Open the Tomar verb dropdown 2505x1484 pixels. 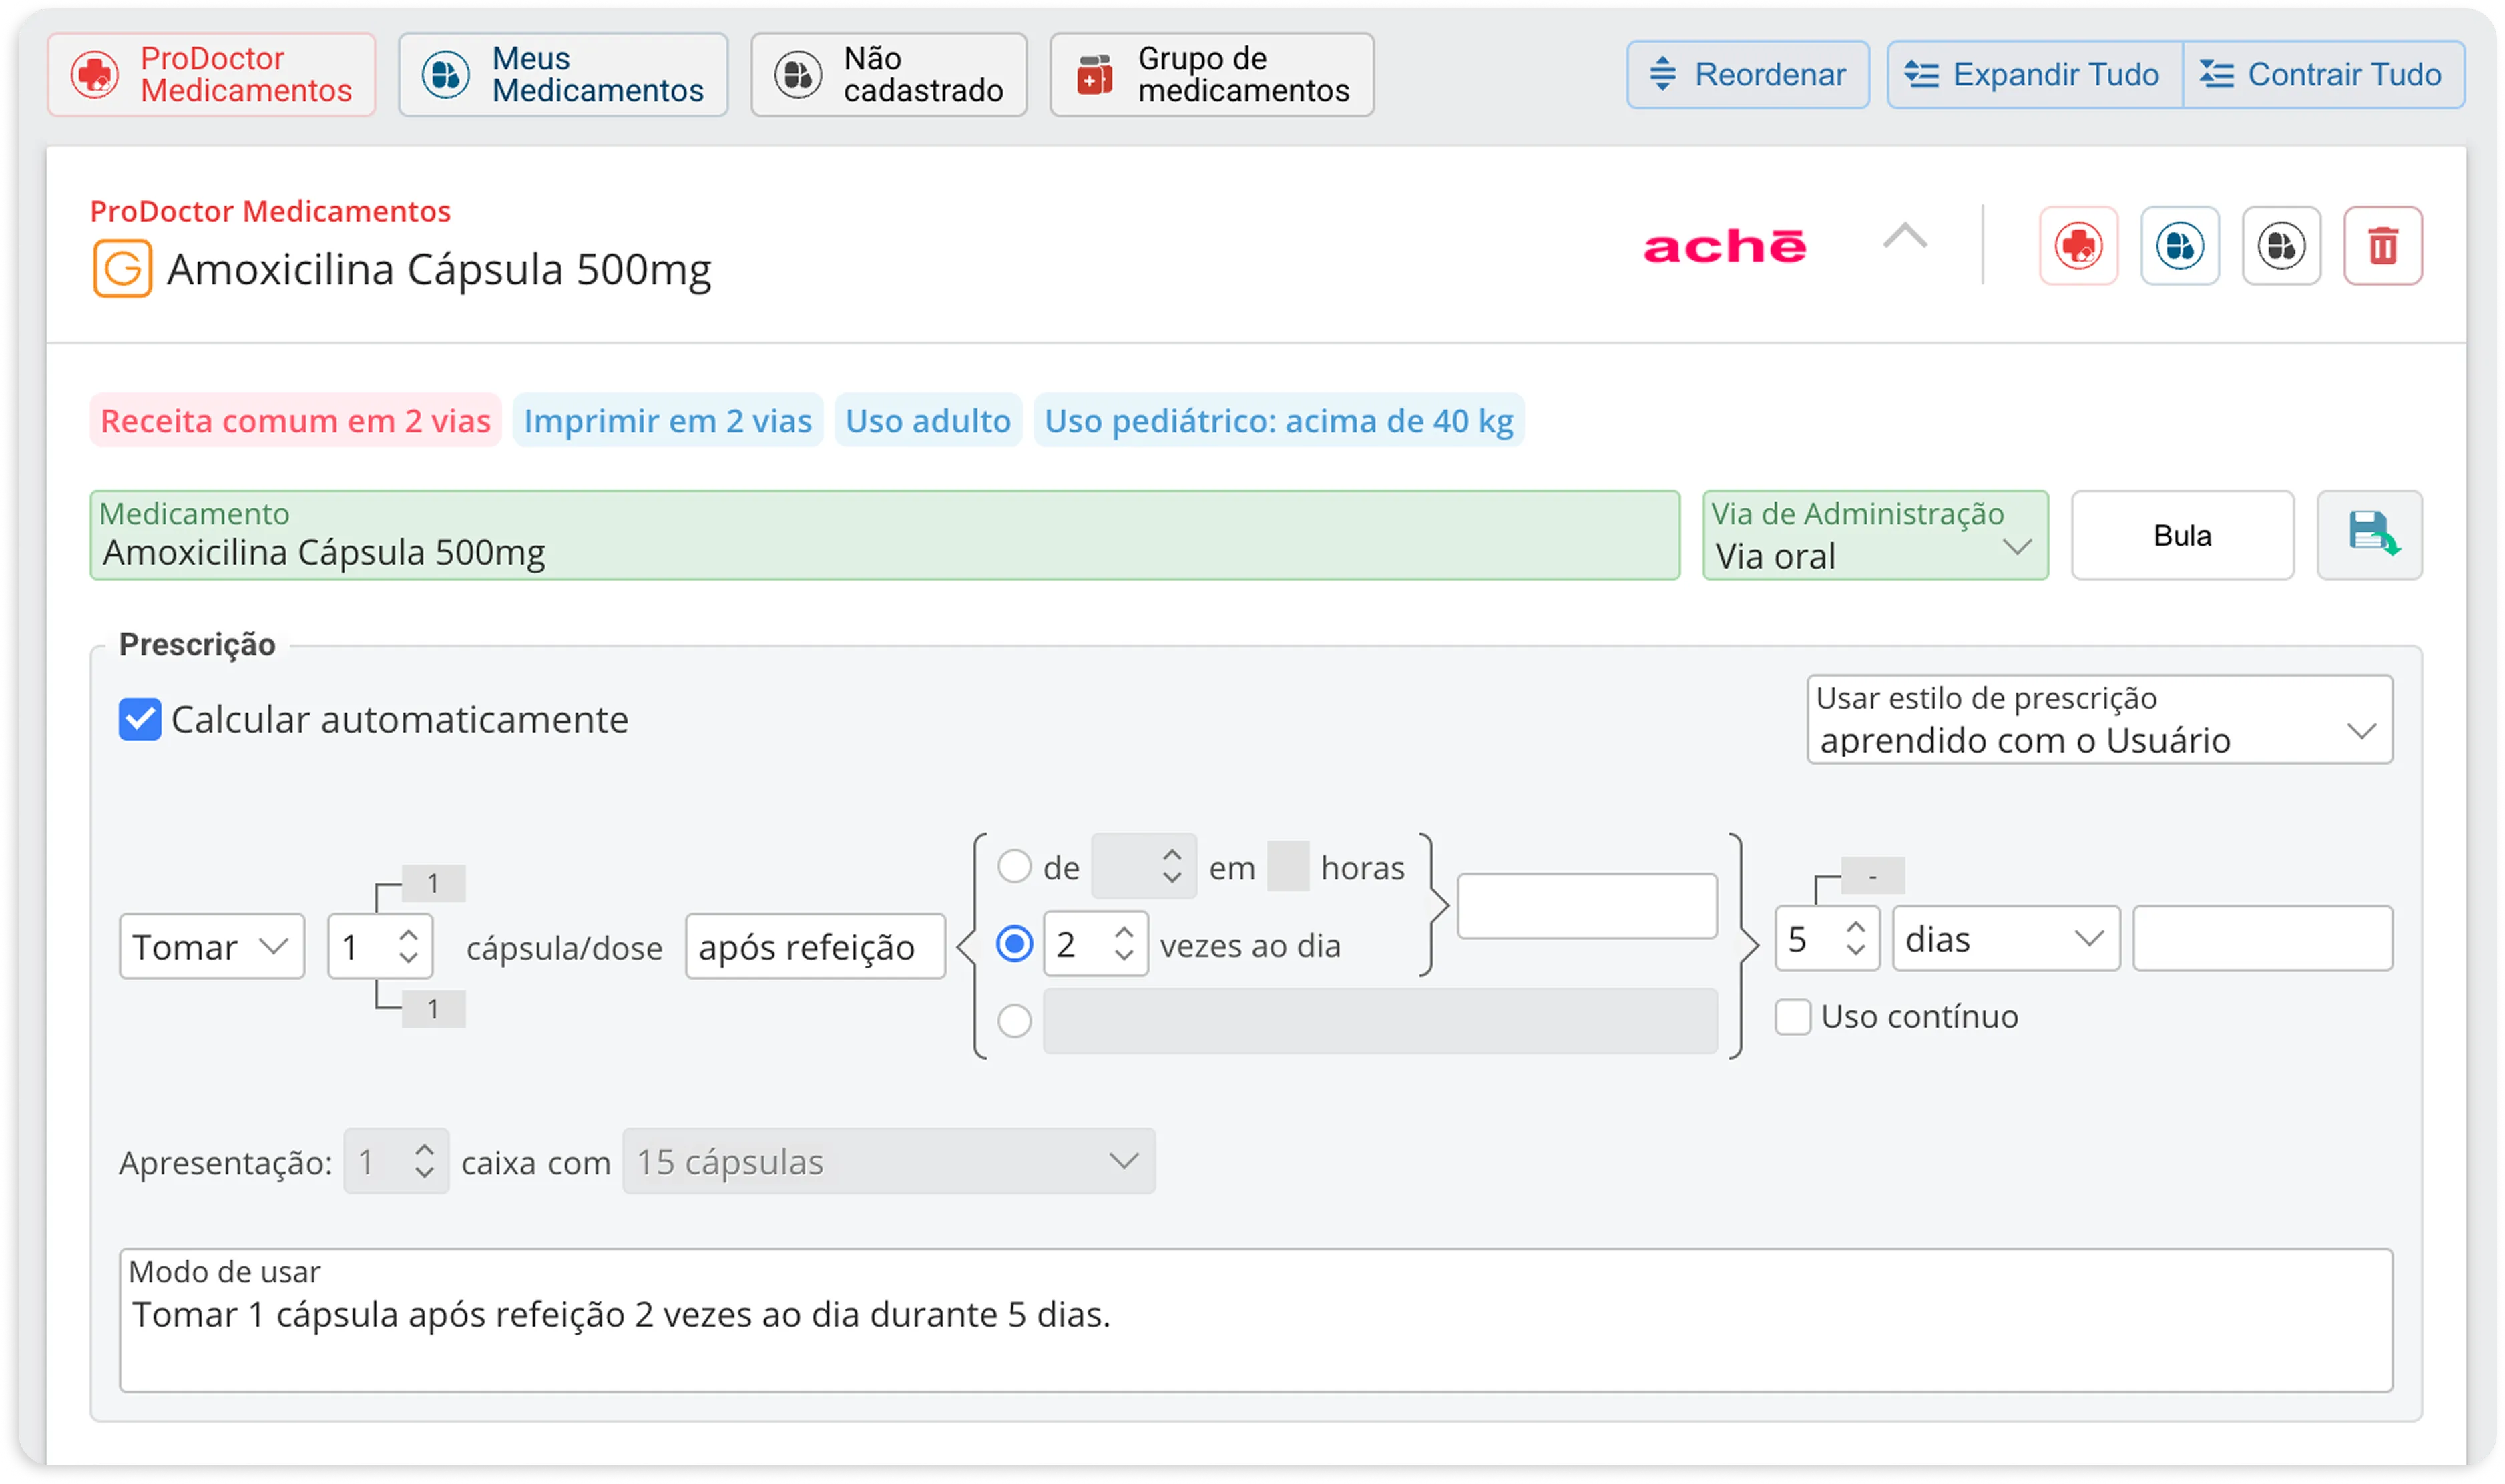(211, 946)
